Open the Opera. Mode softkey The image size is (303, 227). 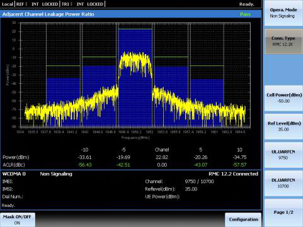tap(283, 13)
